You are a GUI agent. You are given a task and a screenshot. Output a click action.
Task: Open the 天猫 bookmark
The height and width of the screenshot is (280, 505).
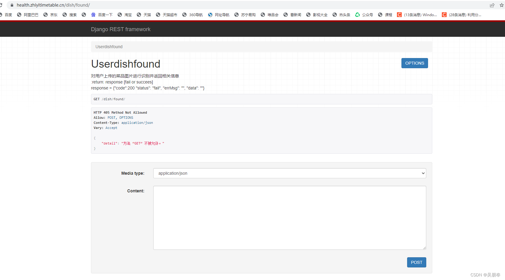[x=144, y=15]
